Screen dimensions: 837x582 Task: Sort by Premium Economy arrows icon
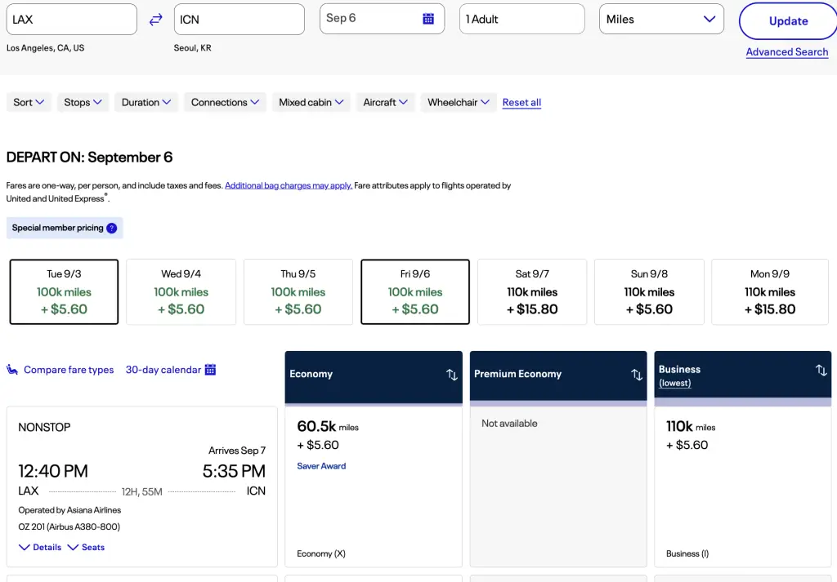click(636, 375)
